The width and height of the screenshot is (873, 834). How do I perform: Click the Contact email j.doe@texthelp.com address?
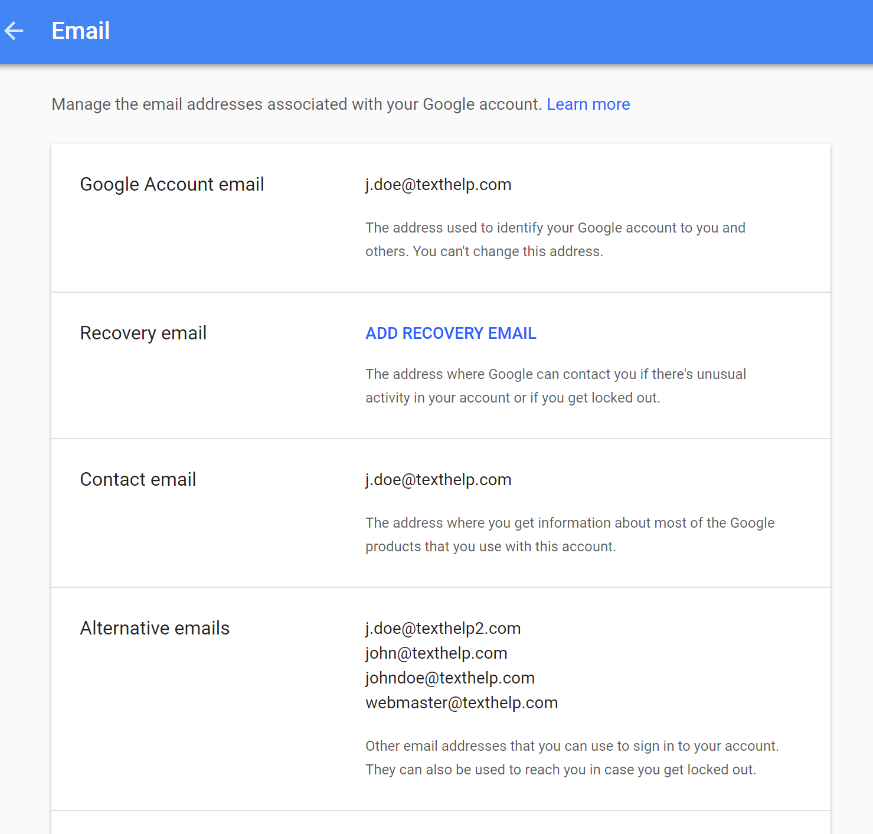438,480
